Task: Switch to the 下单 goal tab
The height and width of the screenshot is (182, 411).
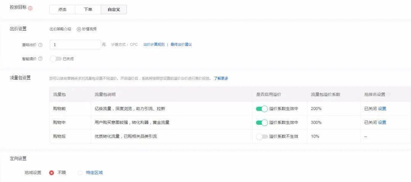Action: coord(88,9)
